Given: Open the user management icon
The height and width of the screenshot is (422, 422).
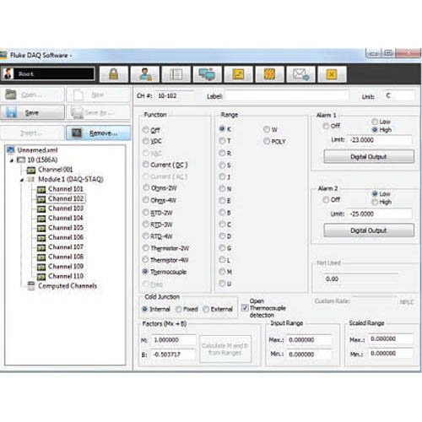Looking at the screenshot, I should coord(145,74).
